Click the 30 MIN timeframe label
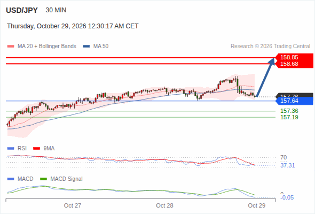The image size is (315, 214). 56,10
